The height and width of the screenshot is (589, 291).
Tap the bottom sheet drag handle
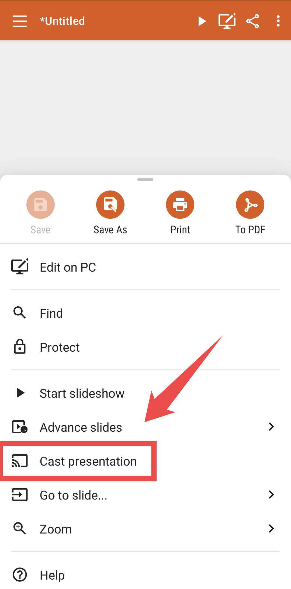click(145, 179)
